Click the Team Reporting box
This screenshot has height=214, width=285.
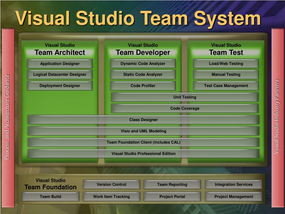click(x=172, y=184)
